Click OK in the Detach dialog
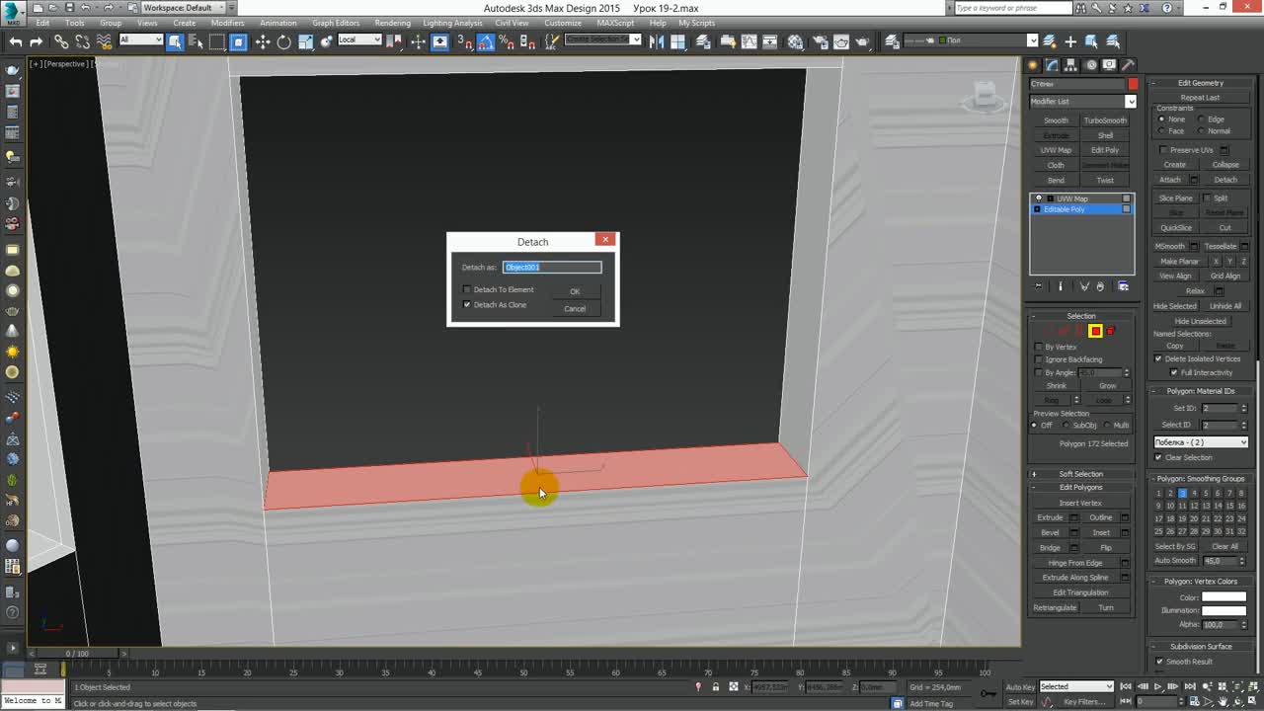This screenshot has width=1264, height=711. tap(575, 291)
